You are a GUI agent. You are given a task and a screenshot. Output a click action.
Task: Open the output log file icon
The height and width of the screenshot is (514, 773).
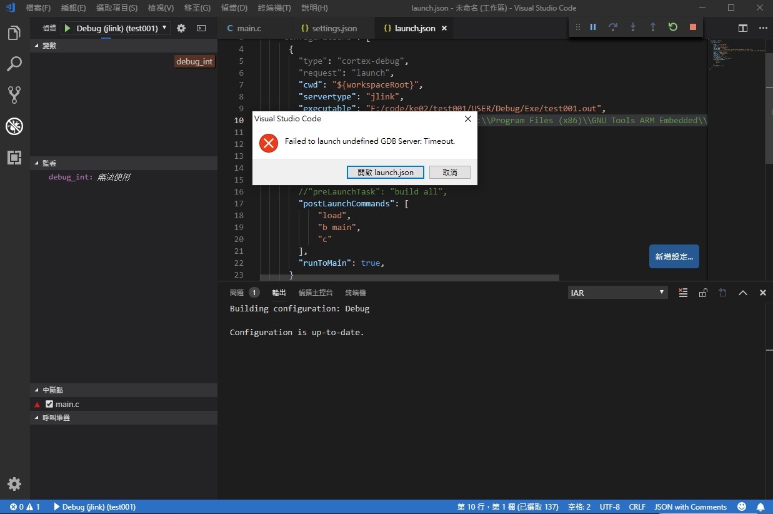[x=723, y=293]
